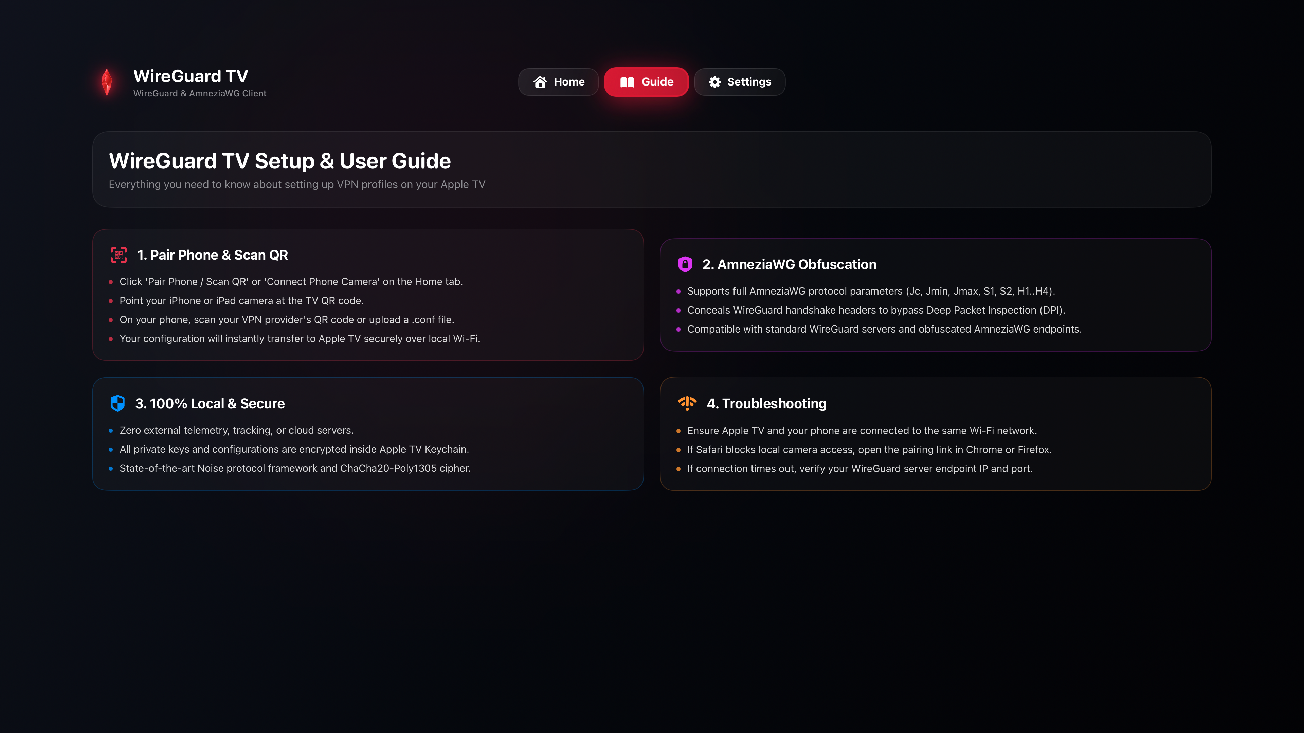1304x733 pixels.
Task: Click 'If connection times out' line
Action: (859, 469)
